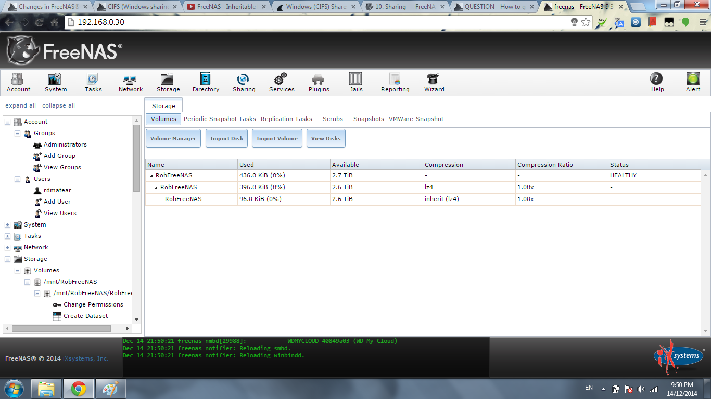The height and width of the screenshot is (399, 711).
Task: Open Paint from the taskbar
Action: pyautogui.click(x=110, y=389)
